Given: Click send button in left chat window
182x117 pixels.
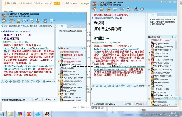Looking at the screenshot, I should 48,100.
